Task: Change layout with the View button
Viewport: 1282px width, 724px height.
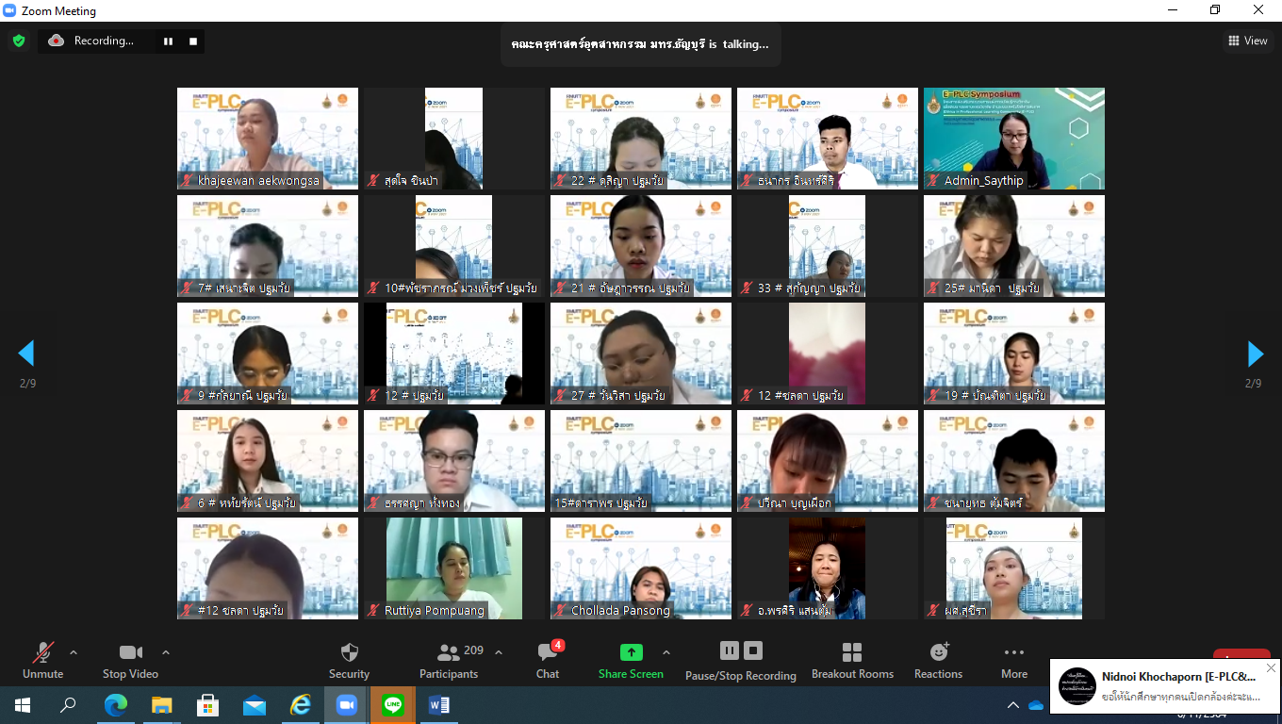Action: pos(1247,41)
